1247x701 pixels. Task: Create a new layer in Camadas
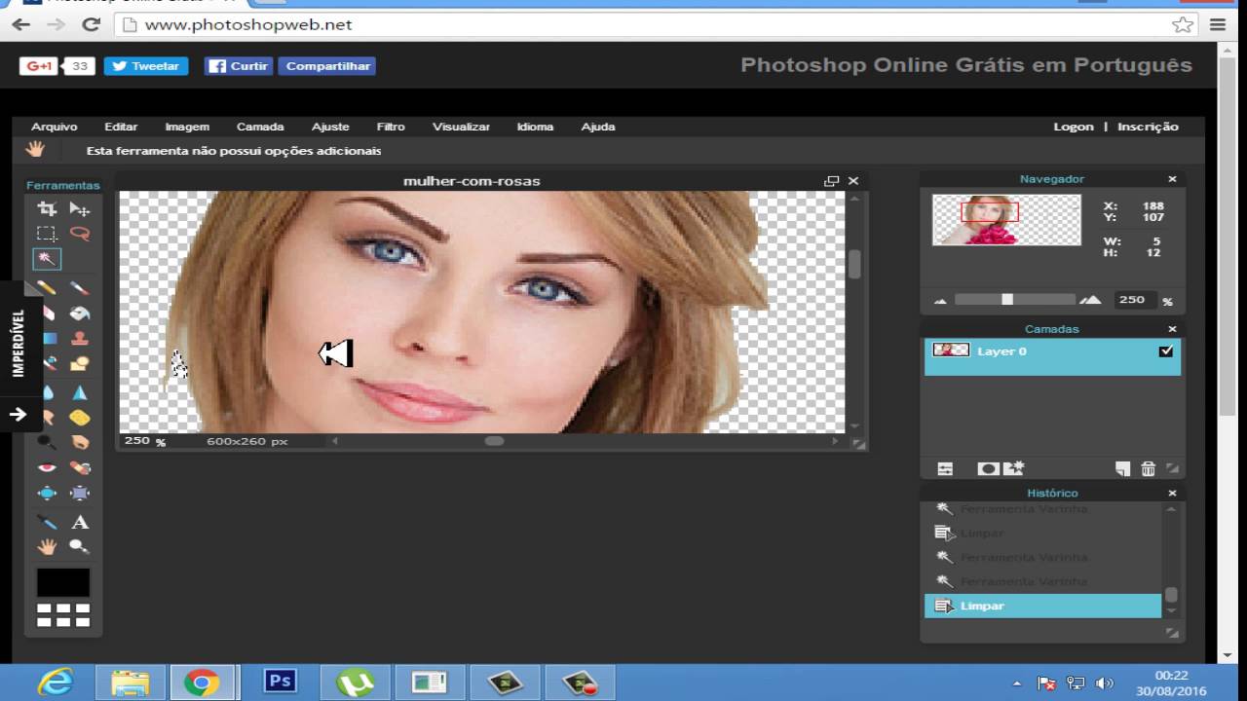coord(1122,469)
